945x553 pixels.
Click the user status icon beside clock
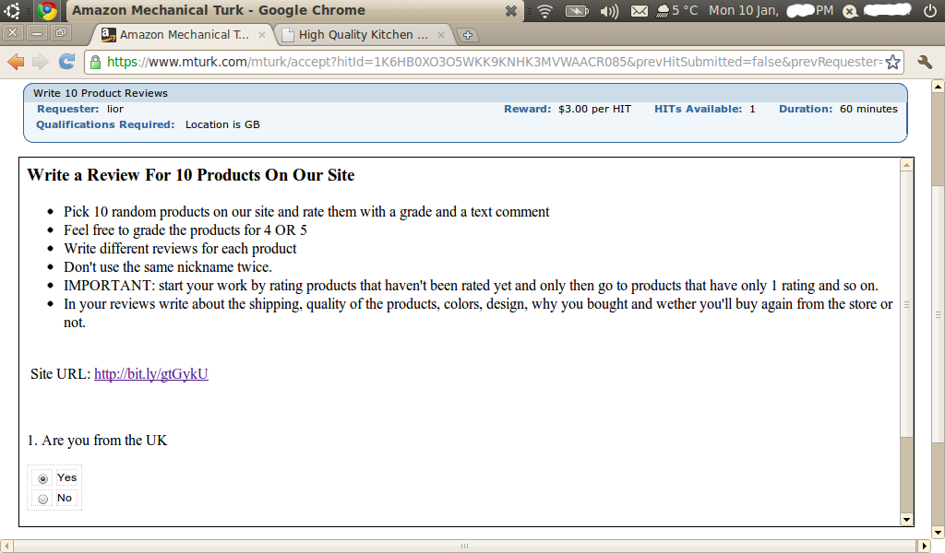850,11
